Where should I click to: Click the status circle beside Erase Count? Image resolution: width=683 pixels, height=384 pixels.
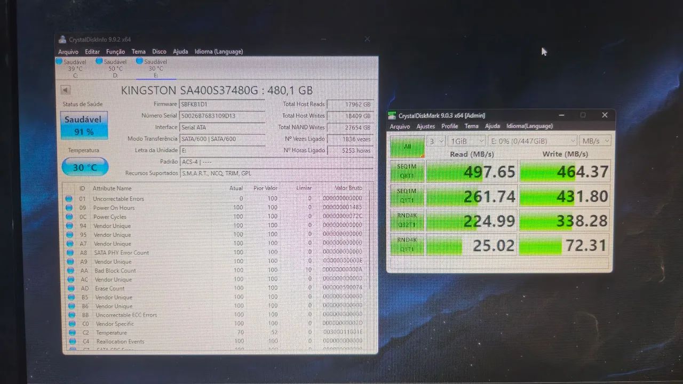(70, 288)
